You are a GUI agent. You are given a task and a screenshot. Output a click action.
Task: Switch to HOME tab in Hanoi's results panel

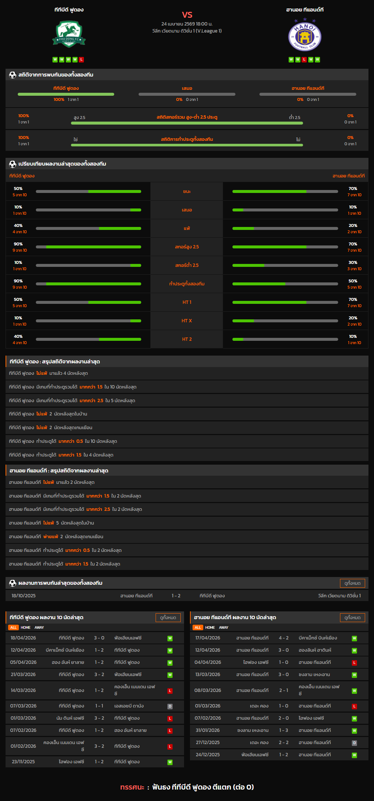tap(210, 628)
